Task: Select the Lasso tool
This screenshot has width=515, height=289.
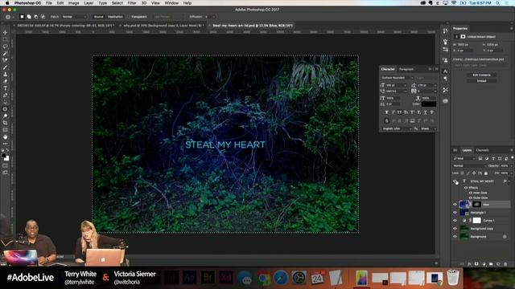Action: point(5,47)
